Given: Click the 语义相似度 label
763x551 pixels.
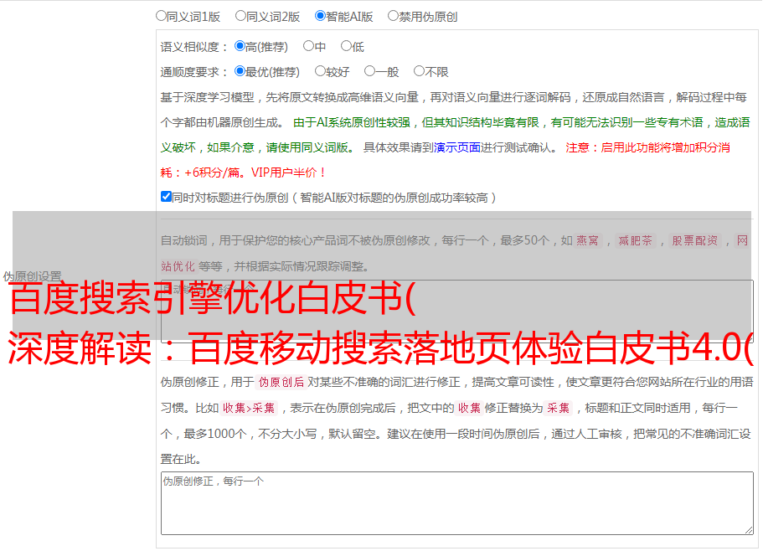Looking at the screenshot, I should [x=194, y=47].
